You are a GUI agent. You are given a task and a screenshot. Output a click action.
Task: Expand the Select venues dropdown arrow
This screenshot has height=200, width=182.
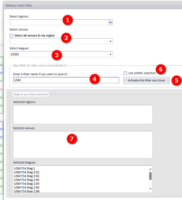click(110, 41)
